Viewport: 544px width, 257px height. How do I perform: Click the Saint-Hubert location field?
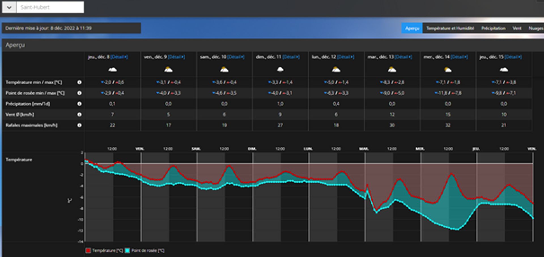pyautogui.click(x=50, y=7)
